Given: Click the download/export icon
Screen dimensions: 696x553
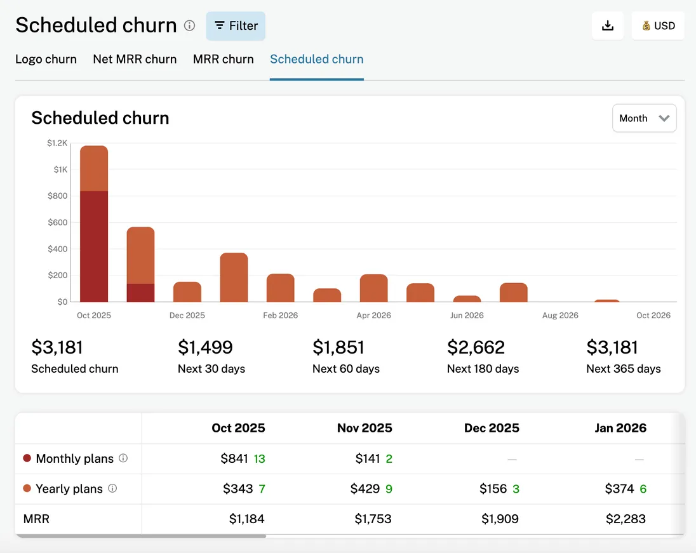Looking at the screenshot, I should (607, 25).
